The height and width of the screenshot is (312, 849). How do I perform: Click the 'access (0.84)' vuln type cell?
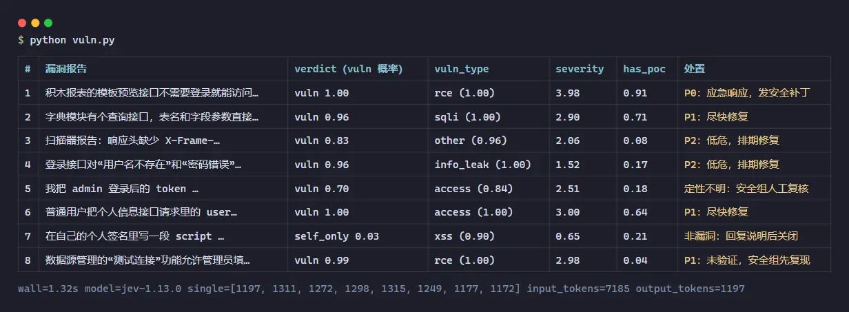(473, 189)
